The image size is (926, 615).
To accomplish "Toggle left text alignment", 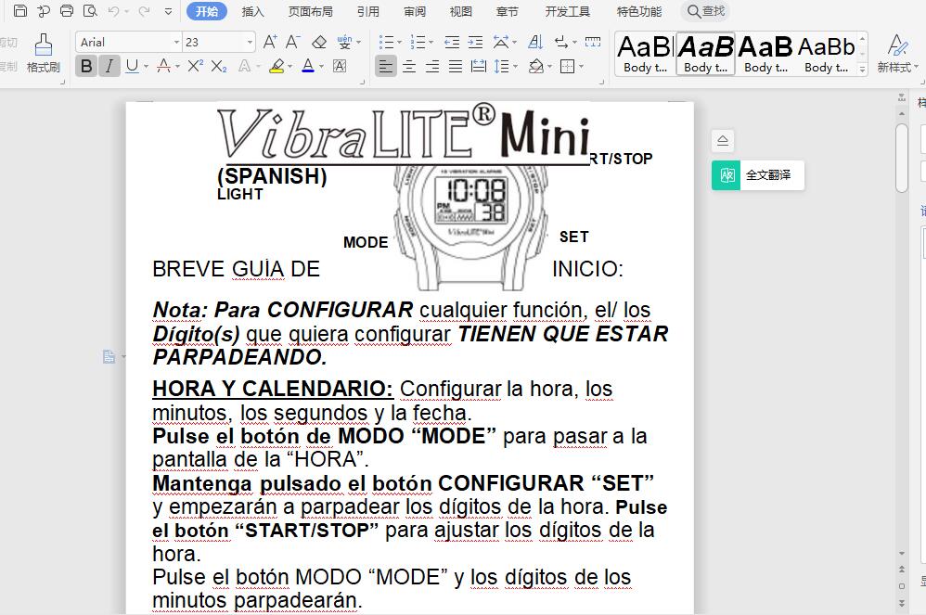I will pyautogui.click(x=386, y=67).
